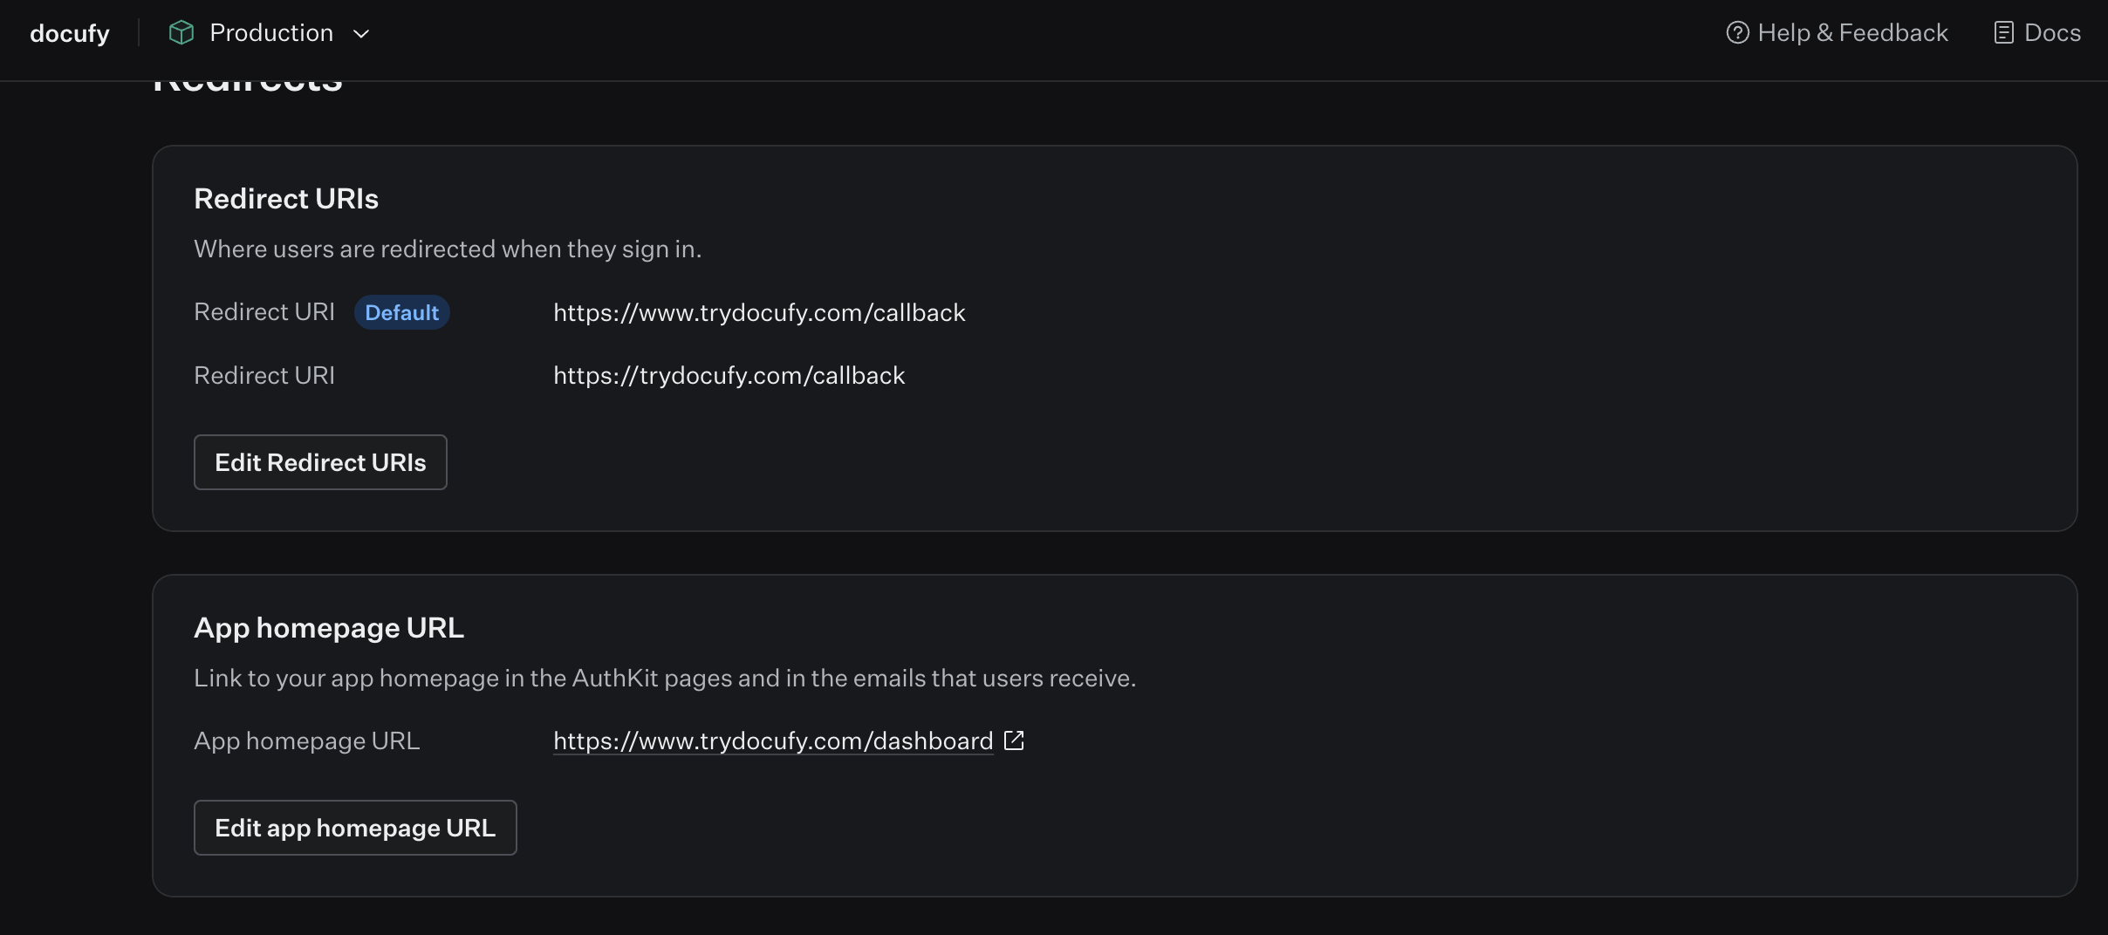Click the Production environment name
The height and width of the screenshot is (935, 2108).
(x=271, y=33)
